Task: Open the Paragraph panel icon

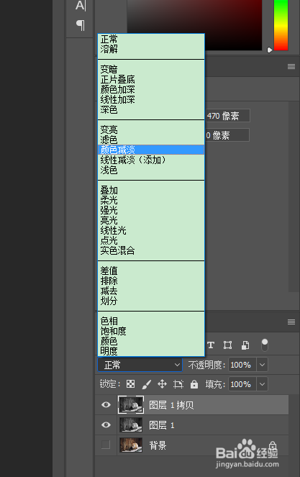Action: pos(81,25)
